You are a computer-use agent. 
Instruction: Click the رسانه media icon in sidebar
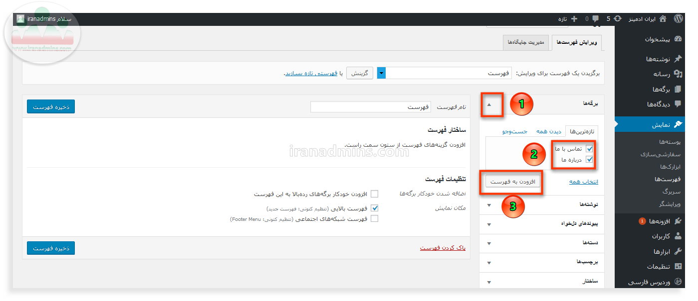[x=678, y=74]
